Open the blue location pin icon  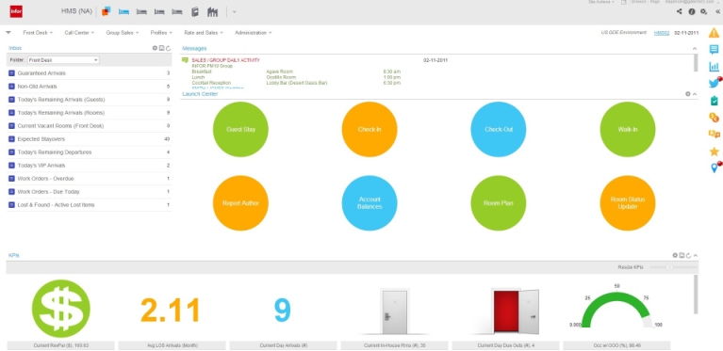click(x=715, y=168)
